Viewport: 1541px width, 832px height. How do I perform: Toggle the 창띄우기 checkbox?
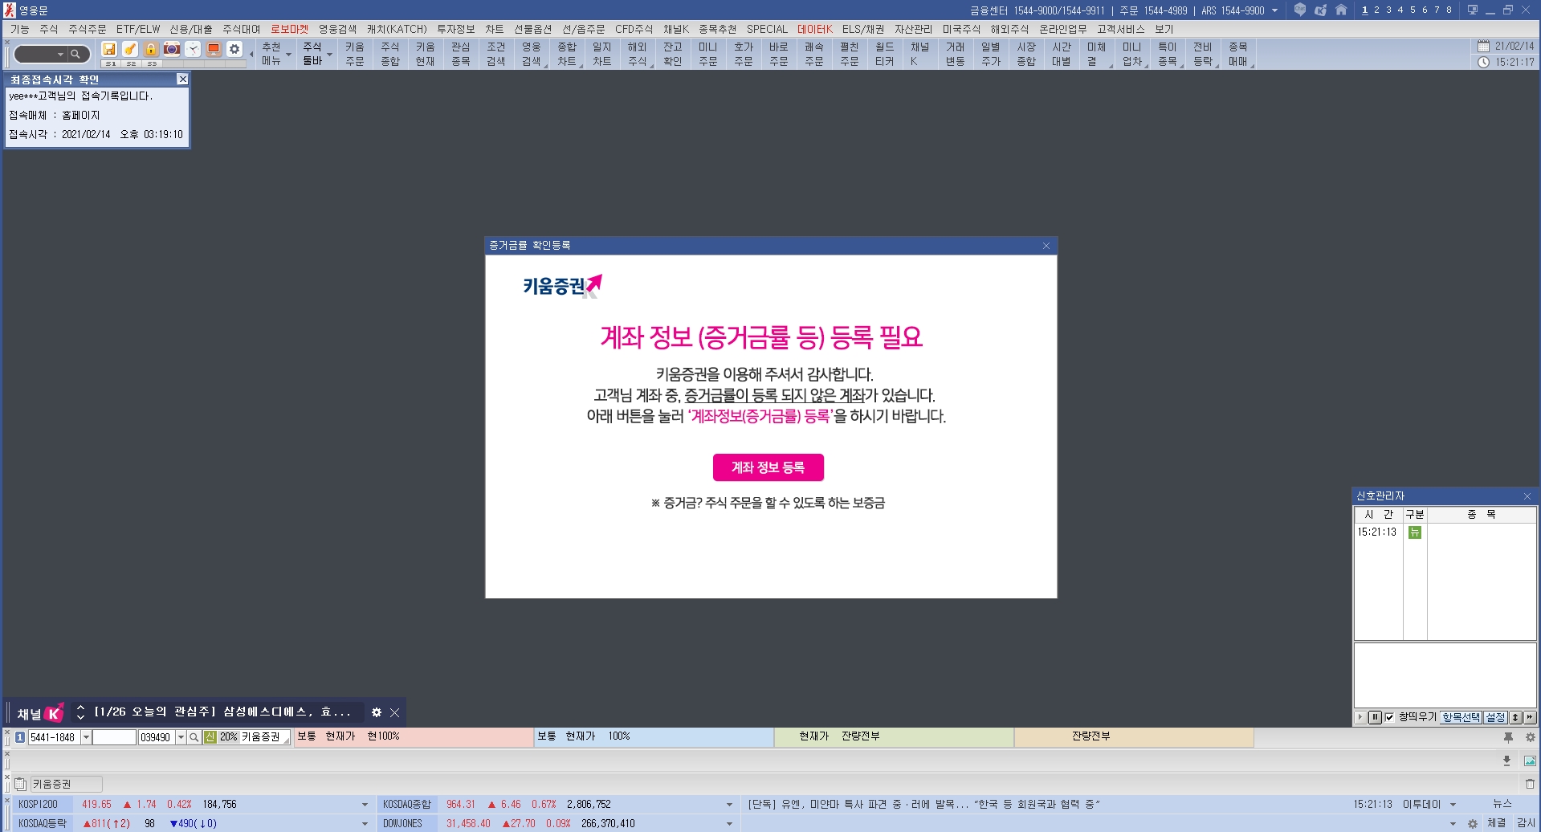pos(1389,717)
